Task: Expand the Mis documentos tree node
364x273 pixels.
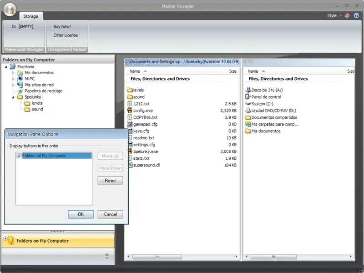Action: pyautogui.click(x=13, y=73)
